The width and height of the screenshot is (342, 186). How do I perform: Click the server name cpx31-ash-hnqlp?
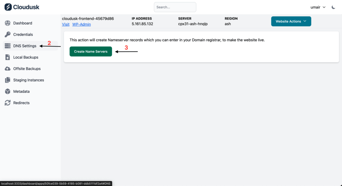click(193, 24)
